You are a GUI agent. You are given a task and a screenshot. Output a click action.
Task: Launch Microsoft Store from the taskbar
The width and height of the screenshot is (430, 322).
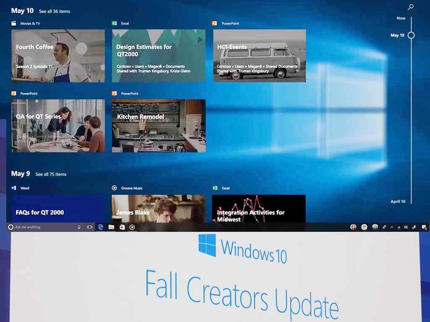(122, 227)
